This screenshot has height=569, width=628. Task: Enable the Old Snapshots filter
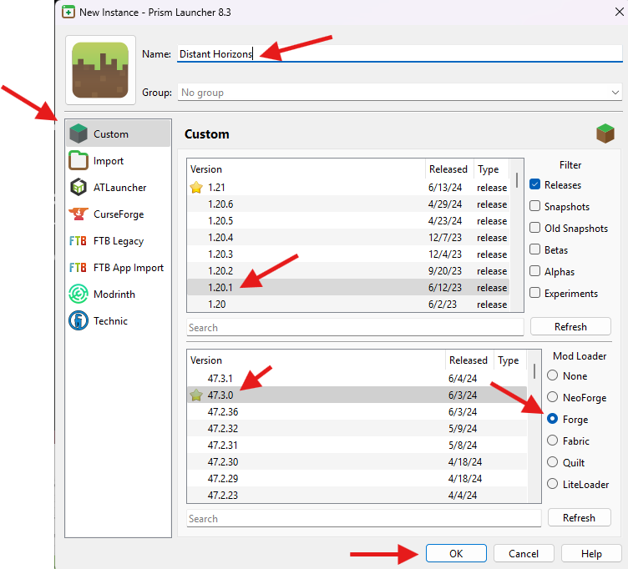coord(534,228)
